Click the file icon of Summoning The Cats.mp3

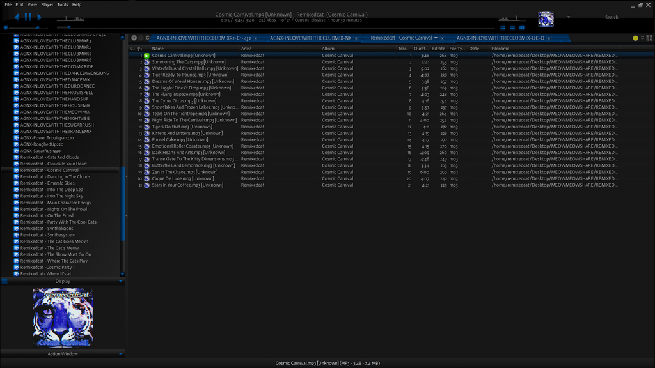pos(146,62)
